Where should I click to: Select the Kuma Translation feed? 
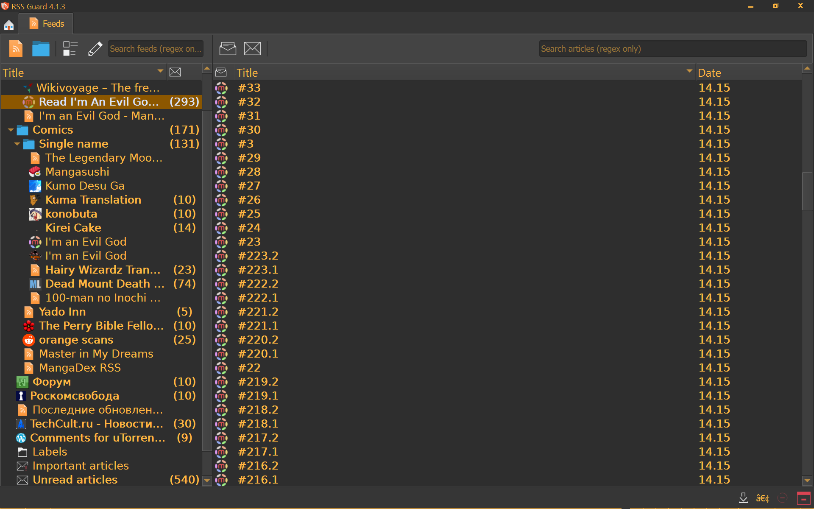coord(93,200)
